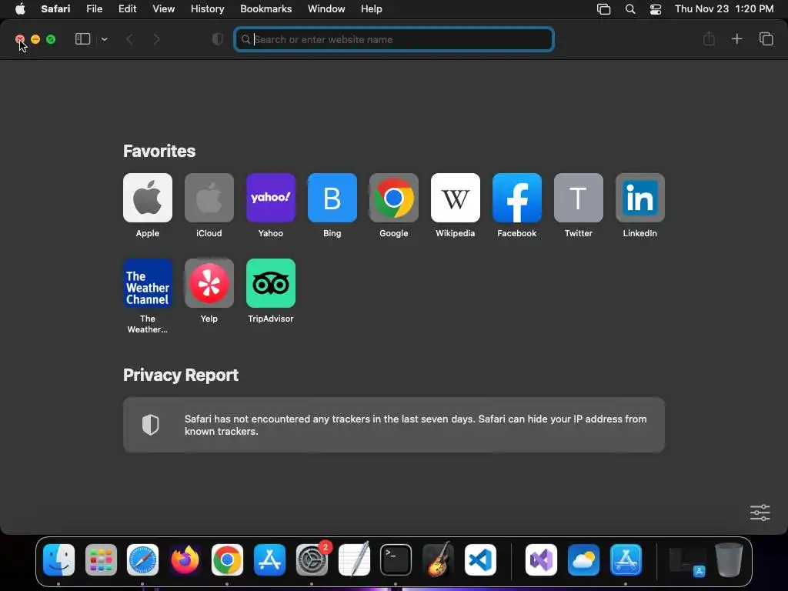Open the cloud app in Dock
Screen dimensions: 788x591
pos(583,559)
